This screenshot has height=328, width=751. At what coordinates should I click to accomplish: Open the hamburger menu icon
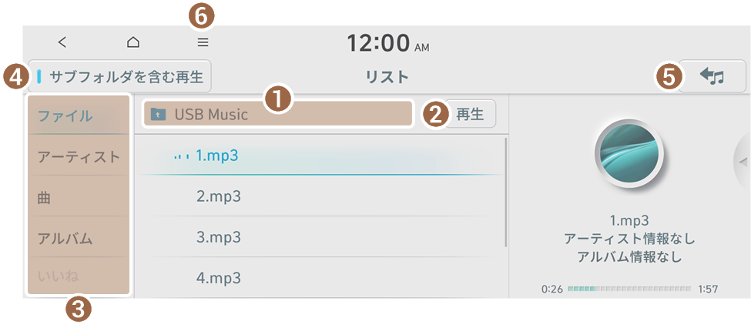pos(203,42)
